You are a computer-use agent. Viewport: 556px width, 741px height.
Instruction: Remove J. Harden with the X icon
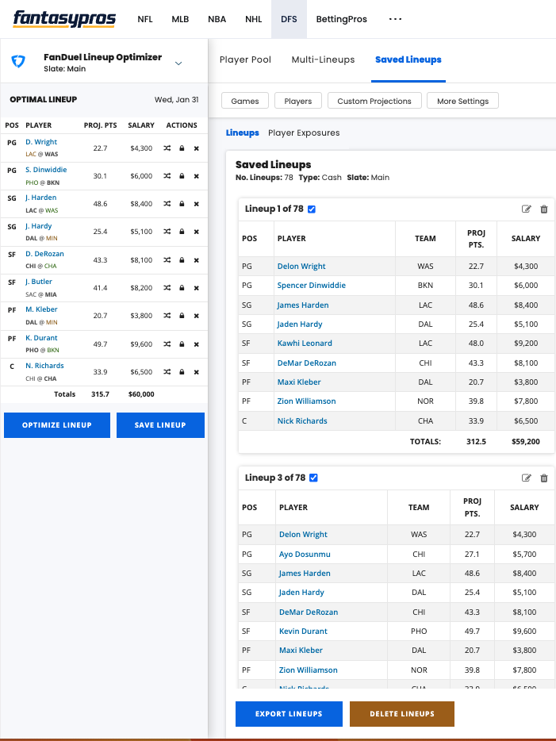coord(197,204)
